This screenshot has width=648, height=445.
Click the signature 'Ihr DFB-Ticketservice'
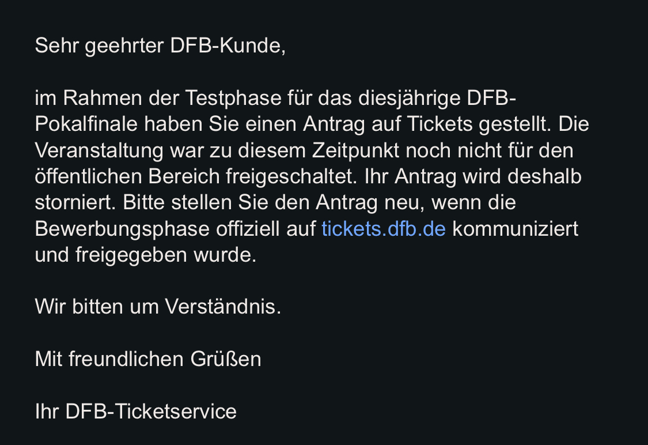(135, 411)
